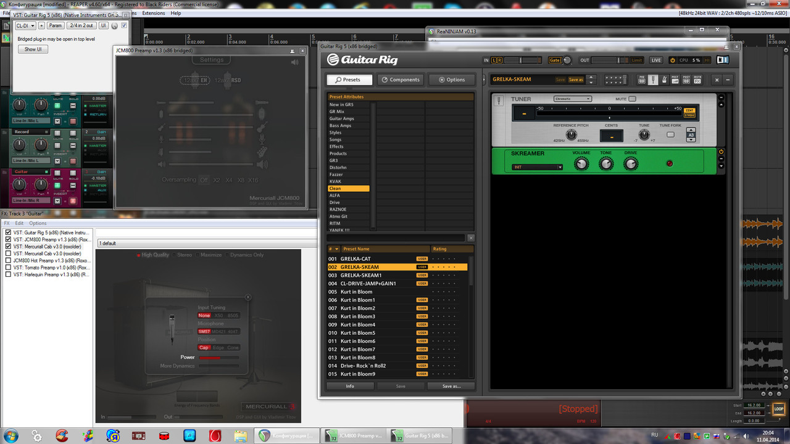
Task: Toggle the PRST volume icon in Guitar Rig toolbar
Action: (675, 80)
